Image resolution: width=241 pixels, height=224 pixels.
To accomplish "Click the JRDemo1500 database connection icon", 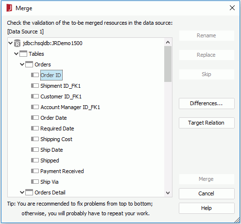I will point(17,43).
